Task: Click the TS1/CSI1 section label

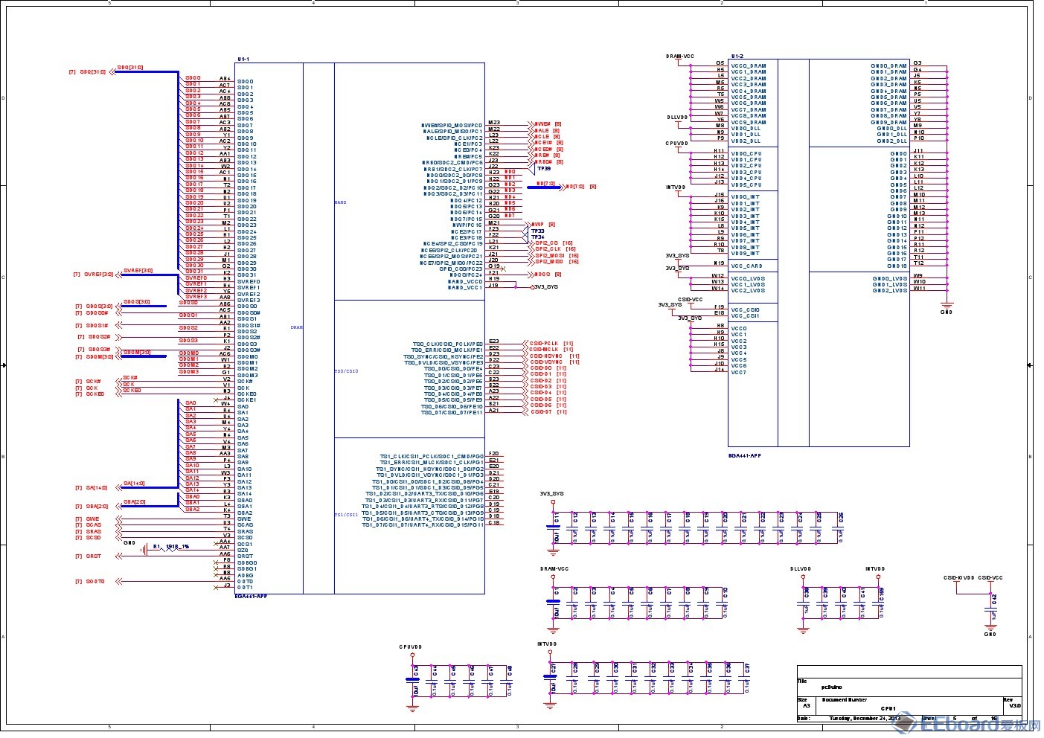Action: coord(346,514)
